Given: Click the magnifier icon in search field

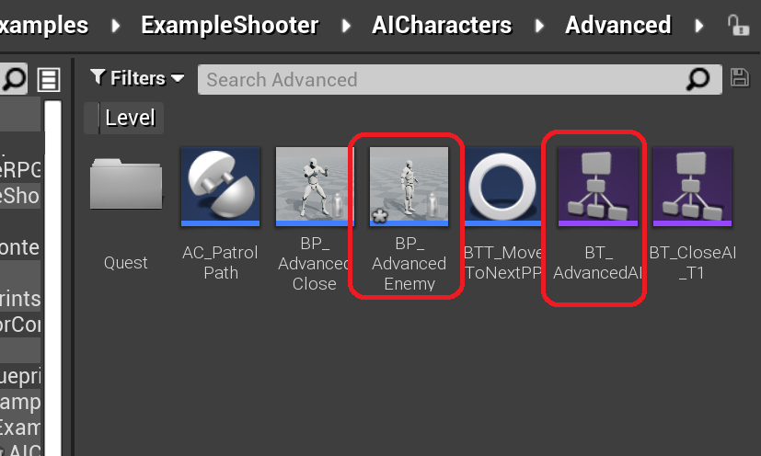Looking at the screenshot, I should (x=698, y=79).
